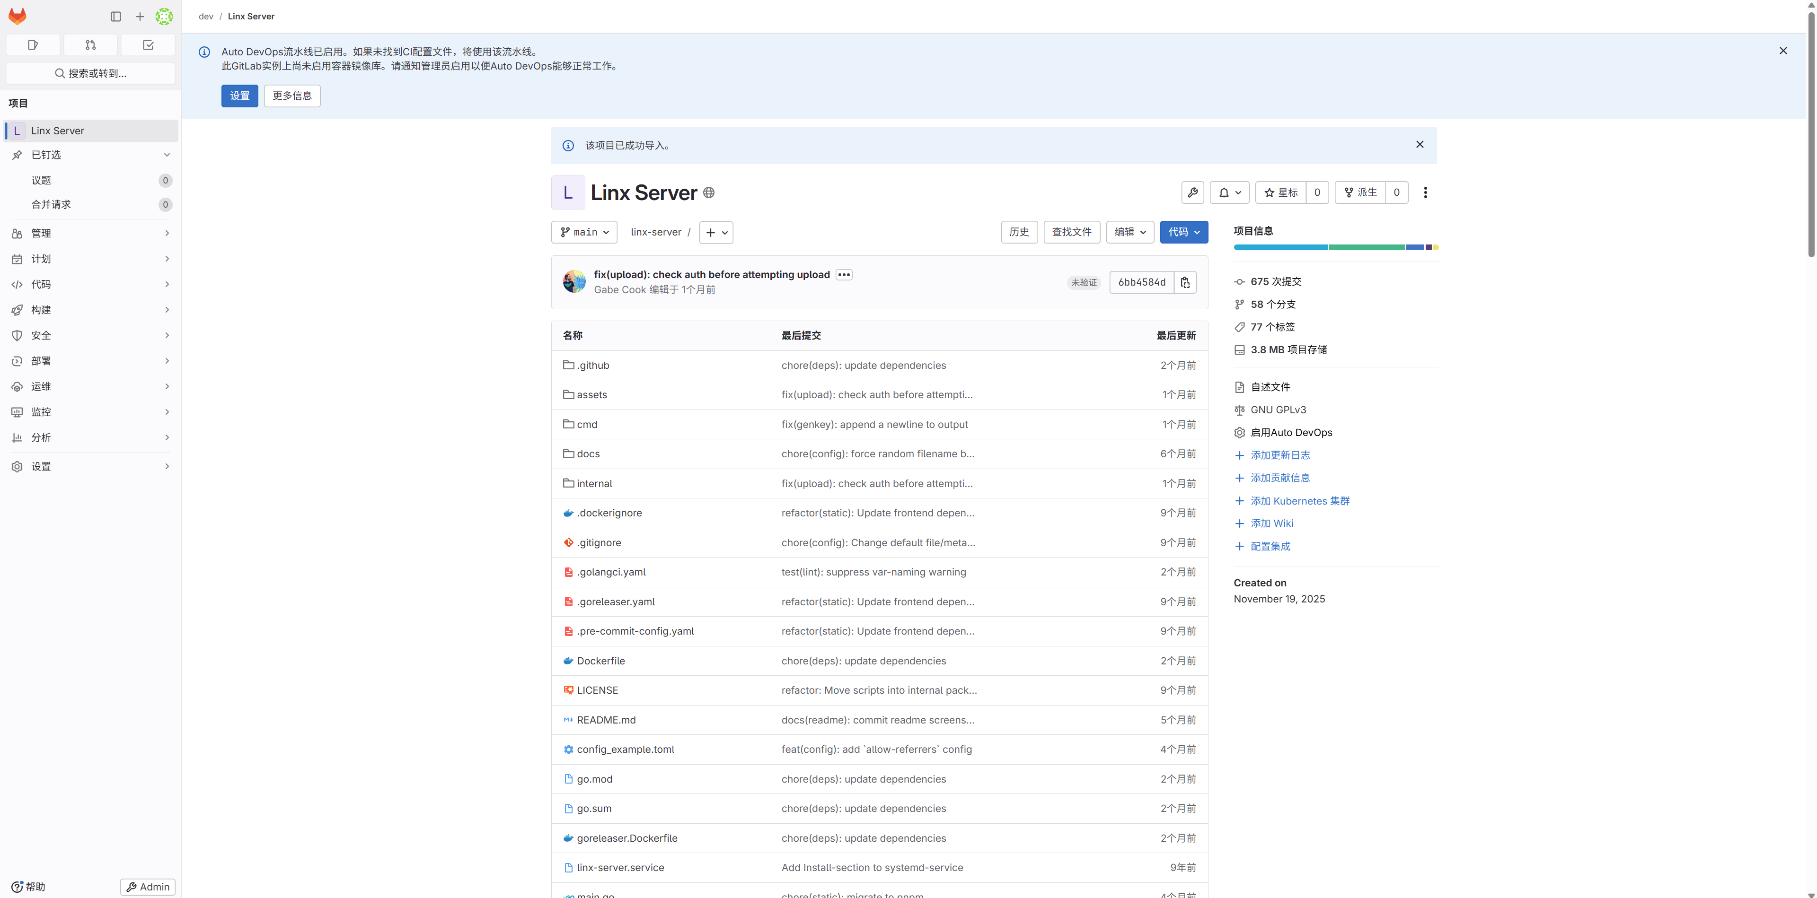
Task: Click the teal language bar segment
Action: 1280,247
